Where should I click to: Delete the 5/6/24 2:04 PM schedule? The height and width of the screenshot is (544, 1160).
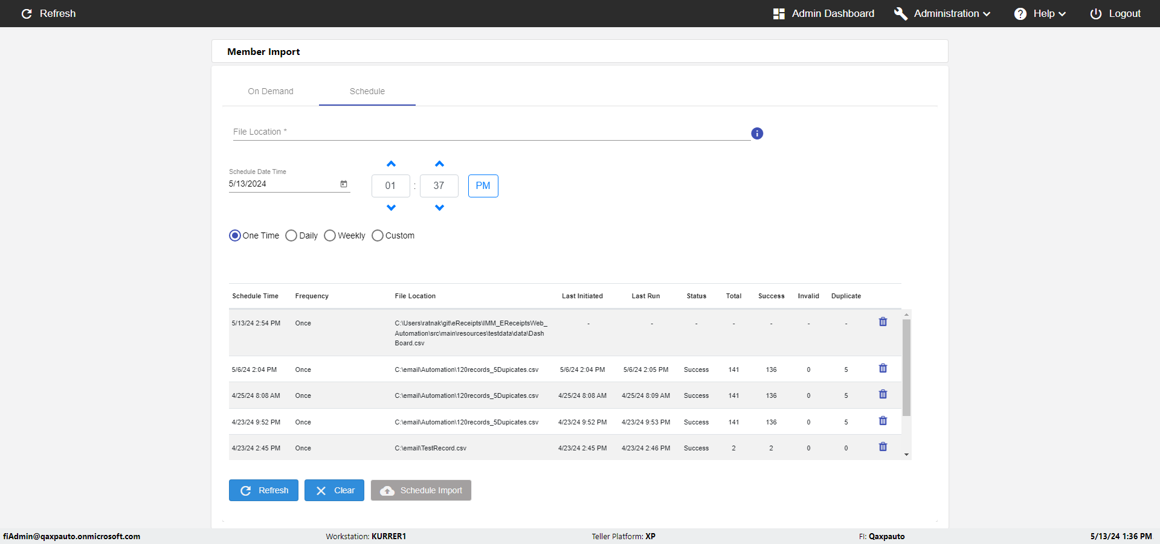click(883, 368)
